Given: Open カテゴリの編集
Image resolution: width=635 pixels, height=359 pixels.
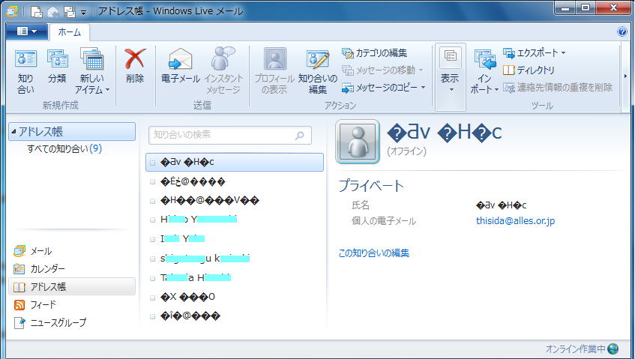Looking at the screenshot, I should 374,53.
